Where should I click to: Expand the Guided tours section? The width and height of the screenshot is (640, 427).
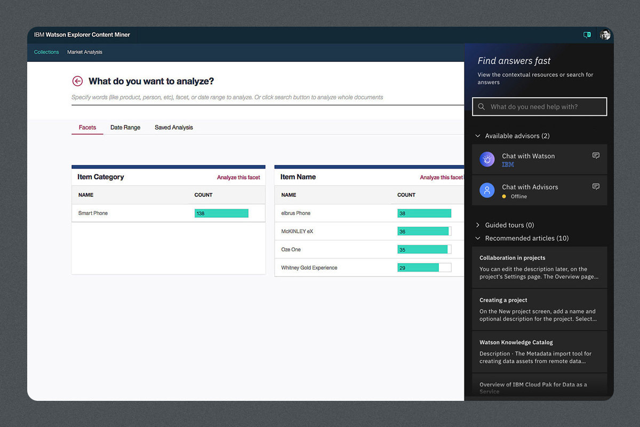coord(477,225)
